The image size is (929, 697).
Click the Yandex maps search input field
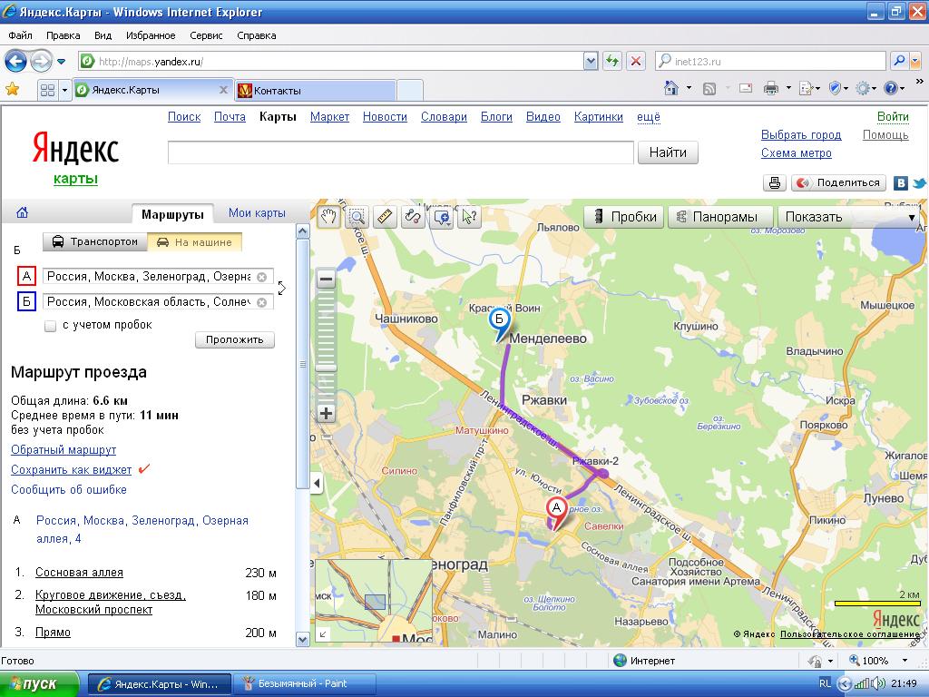401,152
